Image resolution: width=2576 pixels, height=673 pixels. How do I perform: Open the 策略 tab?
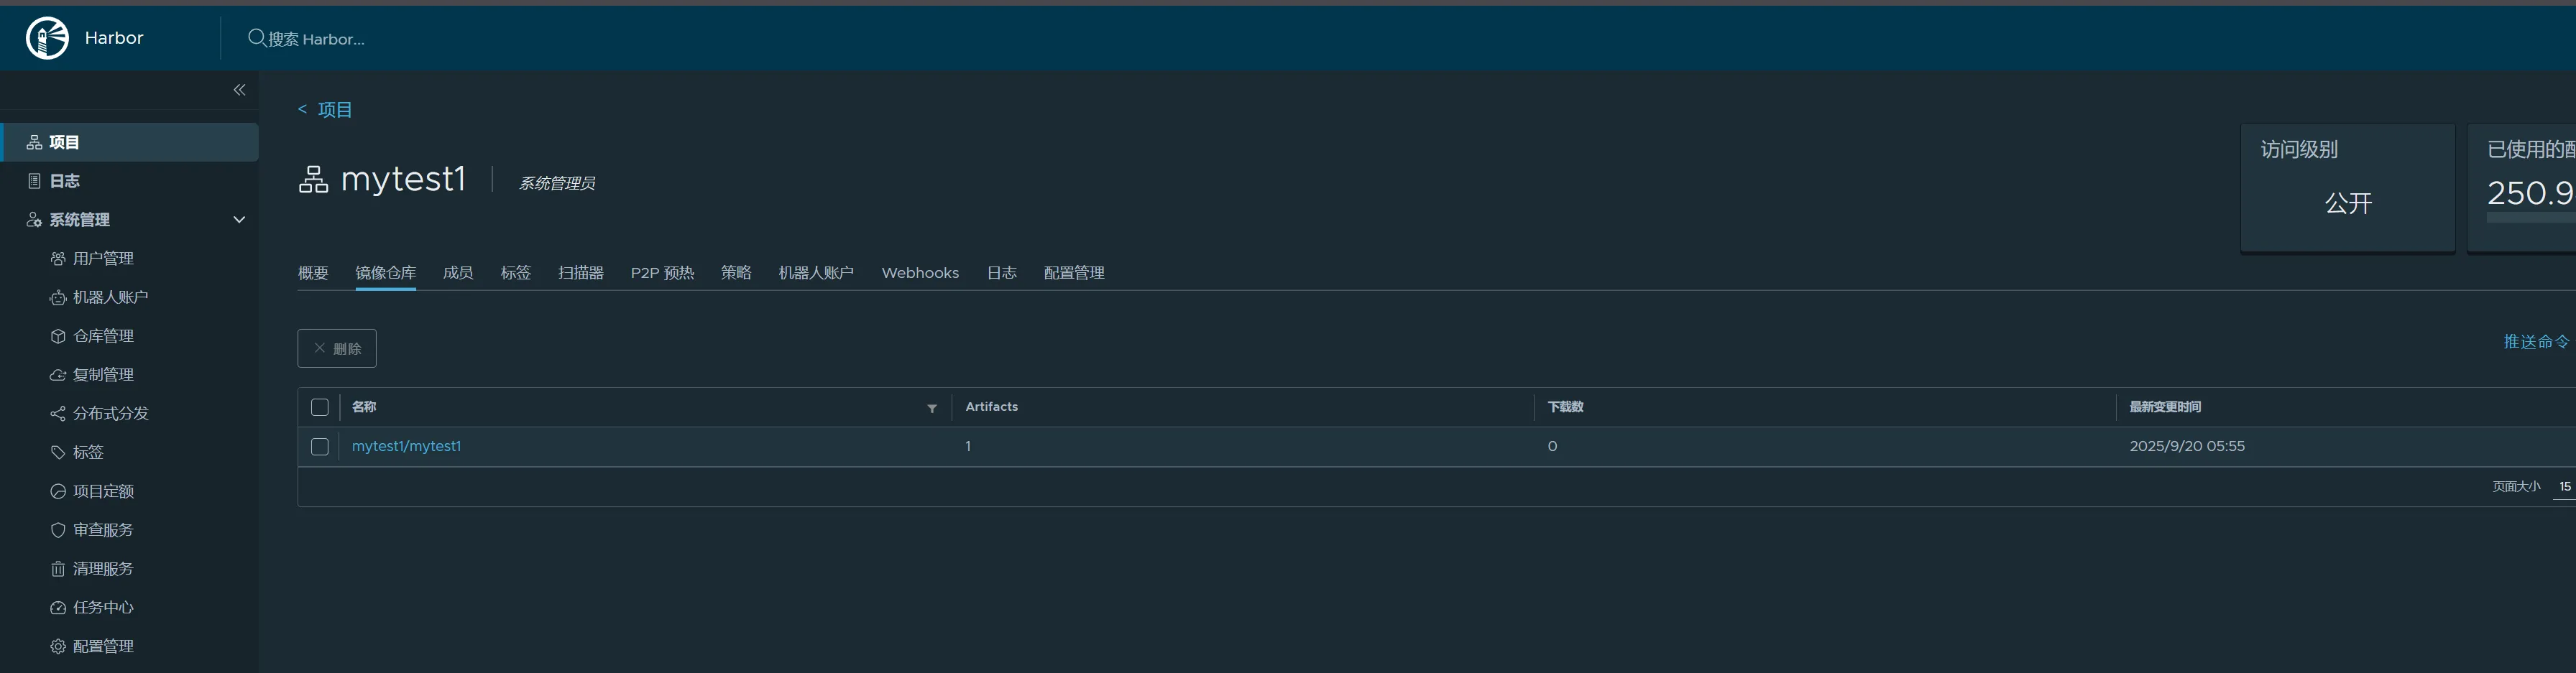pyautogui.click(x=736, y=273)
